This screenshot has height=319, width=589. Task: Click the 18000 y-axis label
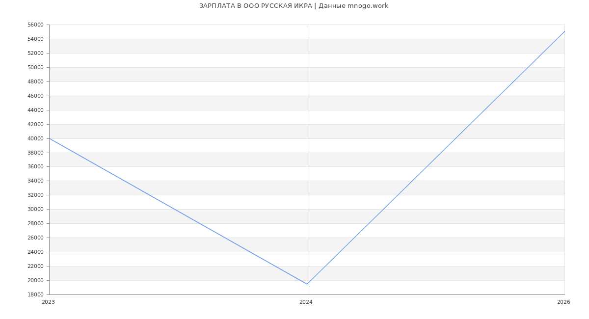point(36,295)
